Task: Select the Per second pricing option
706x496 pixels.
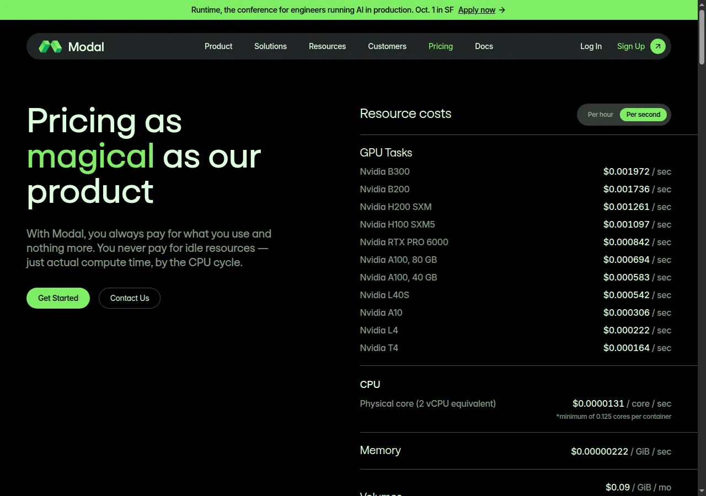Action: pos(643,115)
